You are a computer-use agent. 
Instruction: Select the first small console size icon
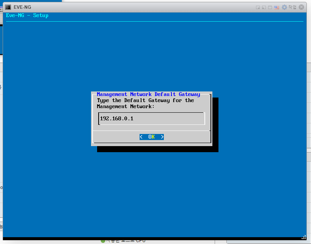(x=258, y=8)
